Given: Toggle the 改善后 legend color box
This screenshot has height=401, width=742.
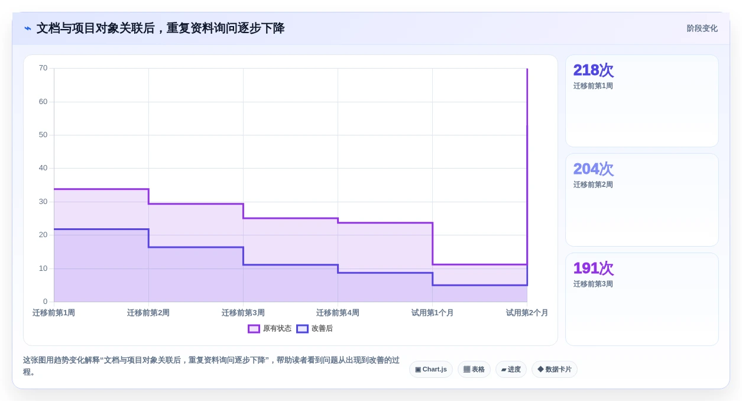Looking at the screenshot, I should [302, 329].
